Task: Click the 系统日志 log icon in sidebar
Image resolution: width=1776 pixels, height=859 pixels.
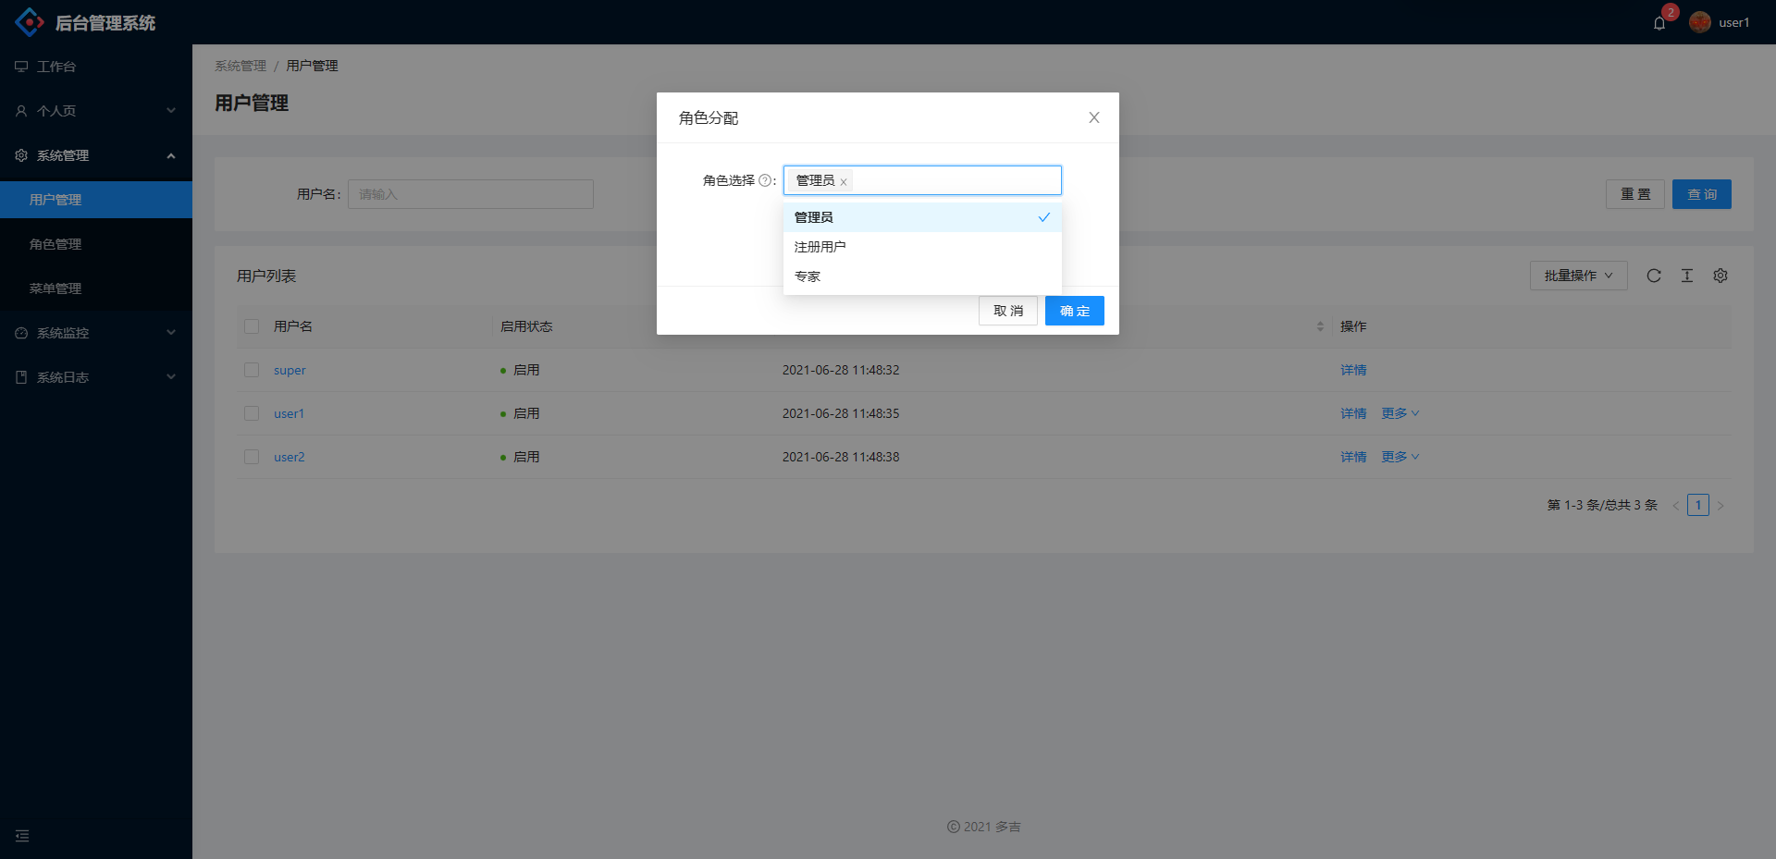Action: 20,376
